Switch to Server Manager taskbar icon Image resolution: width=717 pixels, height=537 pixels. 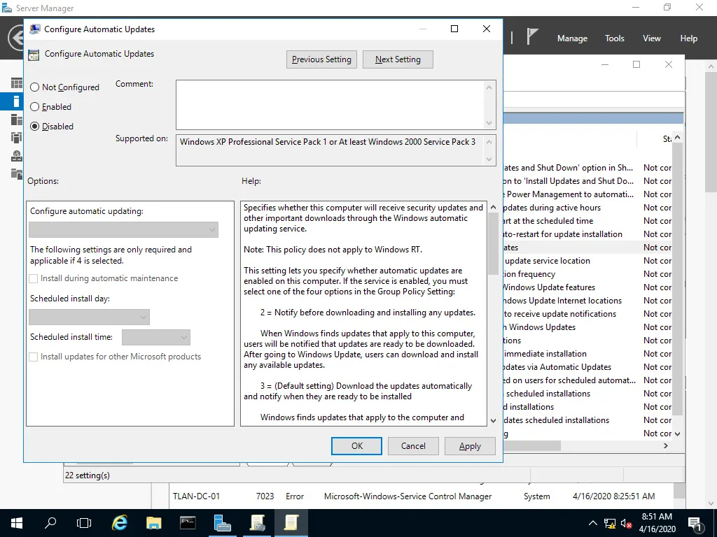coord(223,522)
